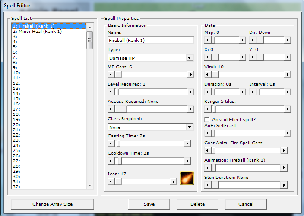Decrease Dir value with left arrow
Viewport: 304px width, 216px height.
click(253, 40)
